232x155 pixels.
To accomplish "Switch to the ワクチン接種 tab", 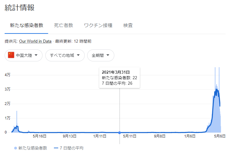I will (x=98, y=25).
